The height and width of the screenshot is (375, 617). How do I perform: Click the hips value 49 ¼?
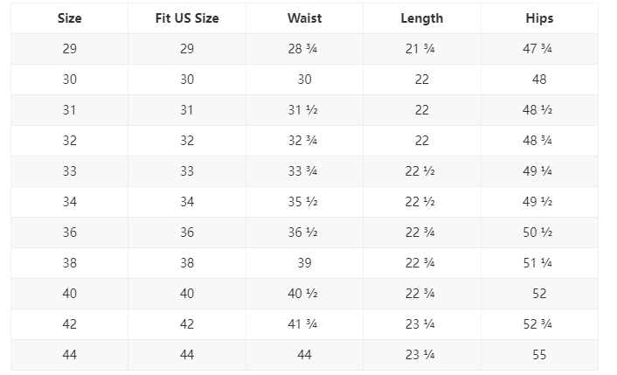coord(539,171)
